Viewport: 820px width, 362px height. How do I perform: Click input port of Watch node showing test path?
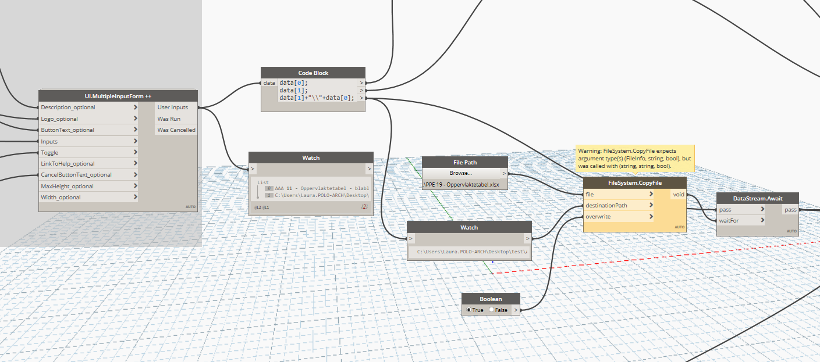click(x=411, y=238)
